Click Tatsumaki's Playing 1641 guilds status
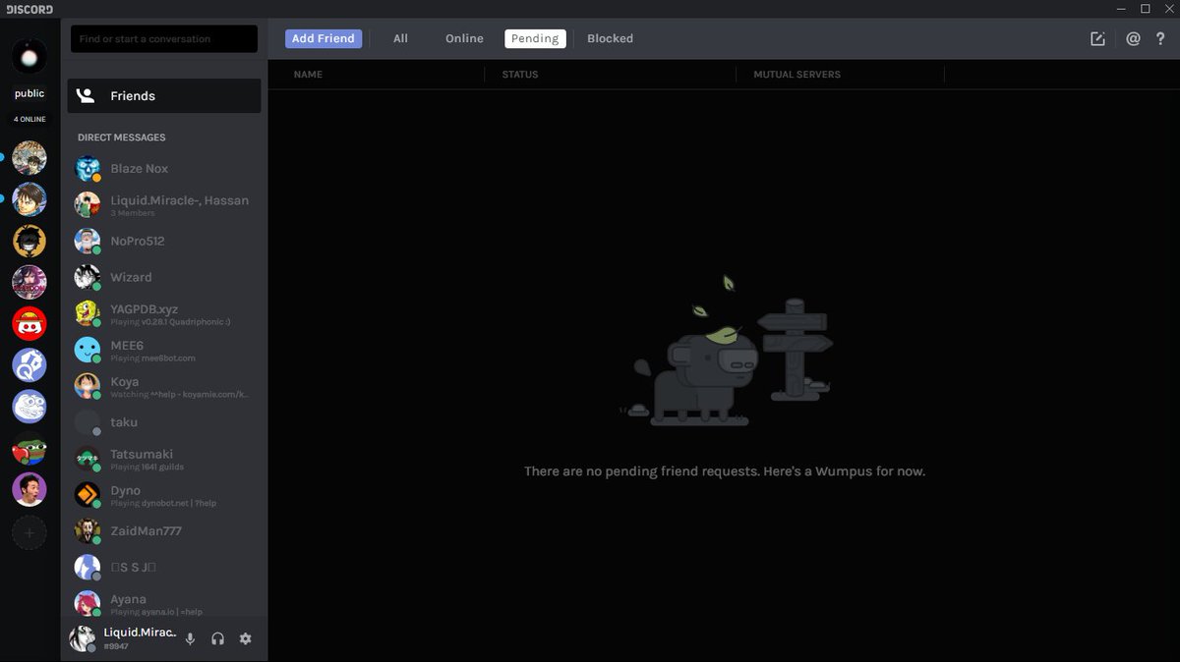 pyautogui.click(x=147, y=467)
